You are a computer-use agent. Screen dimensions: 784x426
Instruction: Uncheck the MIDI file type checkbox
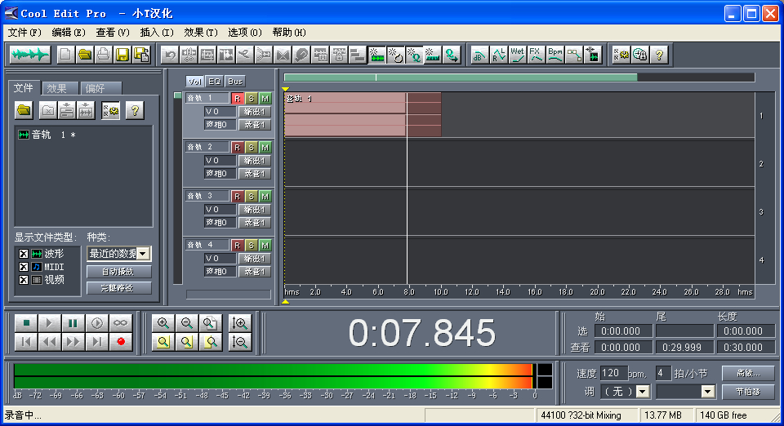click(x=24, y=267)
